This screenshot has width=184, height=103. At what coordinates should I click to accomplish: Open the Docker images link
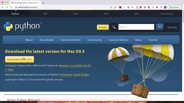[x=81, y=75]
